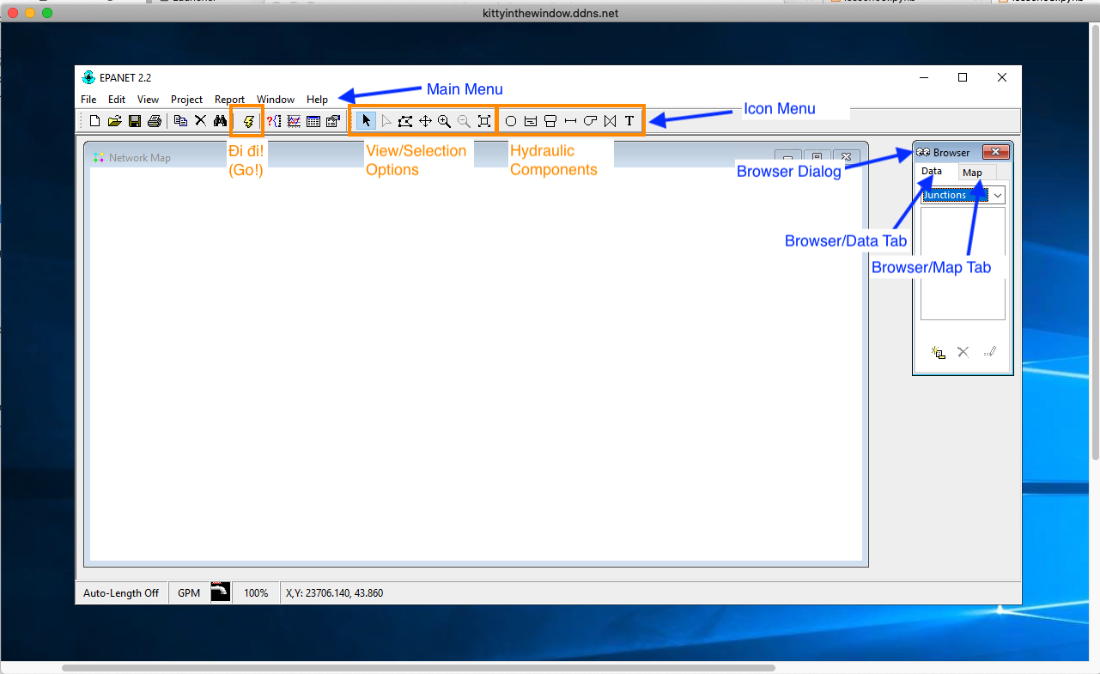Screen dimensions: 1100x674
Task: Create a table with the Table icon
Action: (313, 121)
